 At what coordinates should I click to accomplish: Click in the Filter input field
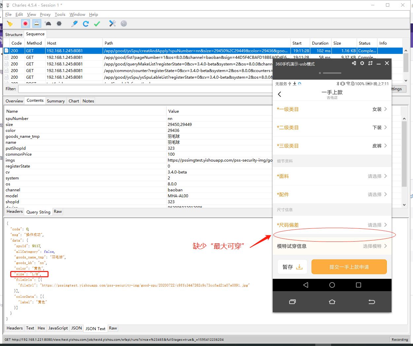point(145,89)
